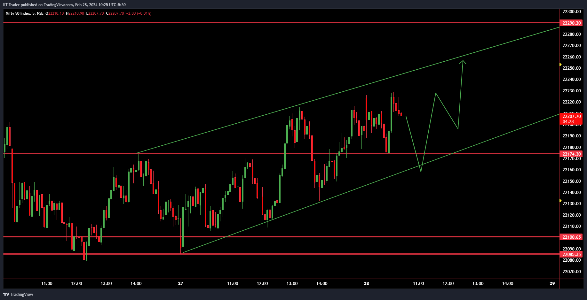This screenshot has width=587, height=300.
Task: Click the 22250.00 price axis label
Action: 572,68
